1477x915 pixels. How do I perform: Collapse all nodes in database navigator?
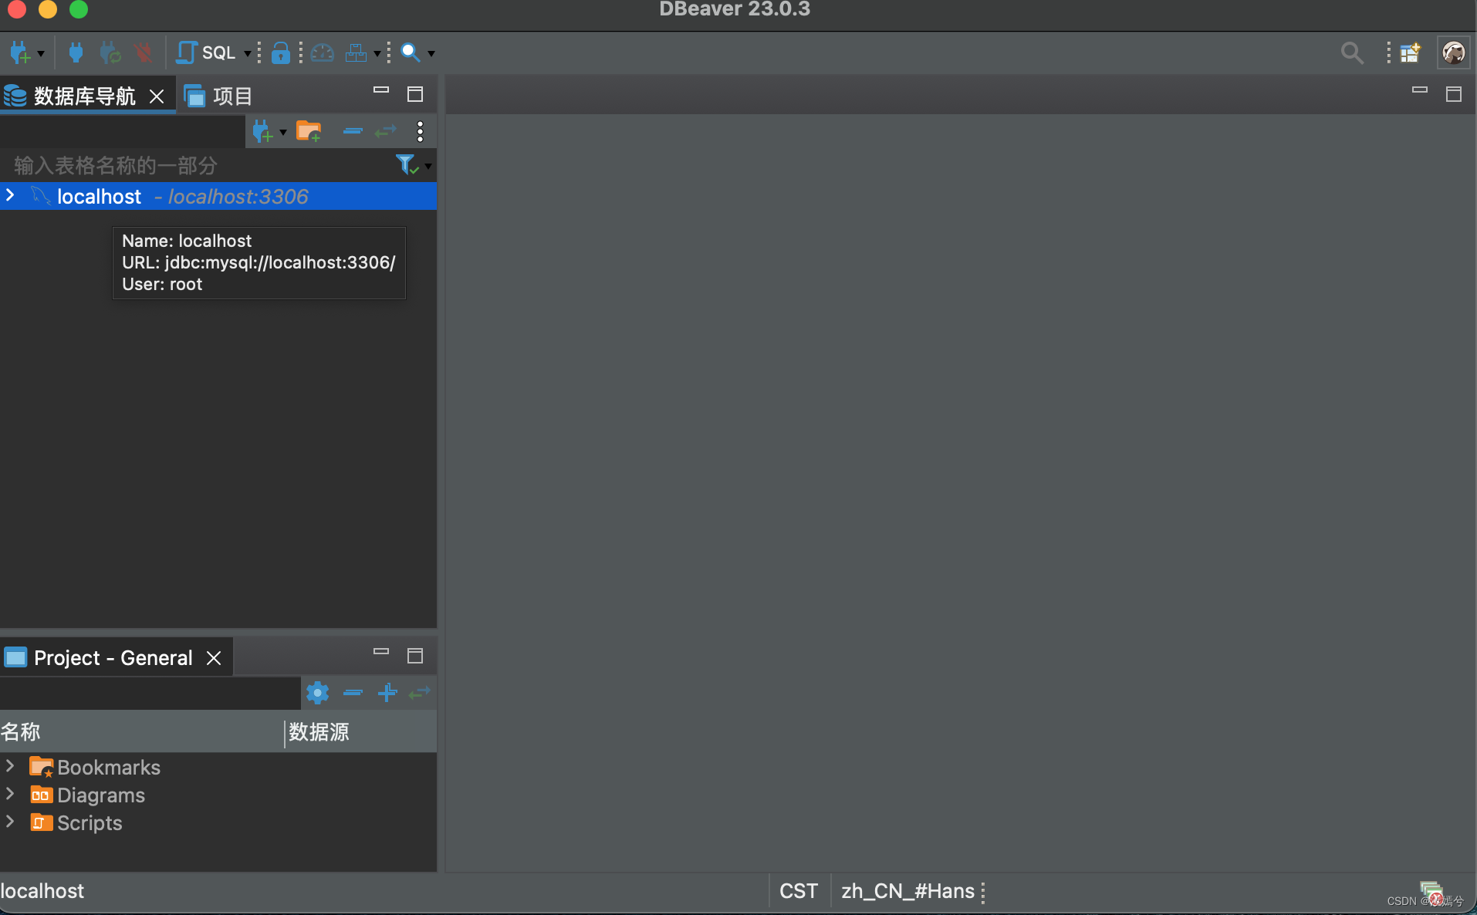tap(353, 131)
